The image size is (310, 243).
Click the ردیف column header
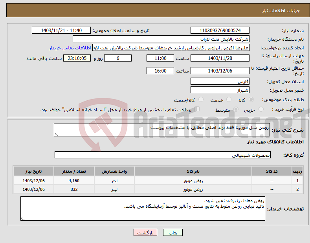tap(297, 171)
